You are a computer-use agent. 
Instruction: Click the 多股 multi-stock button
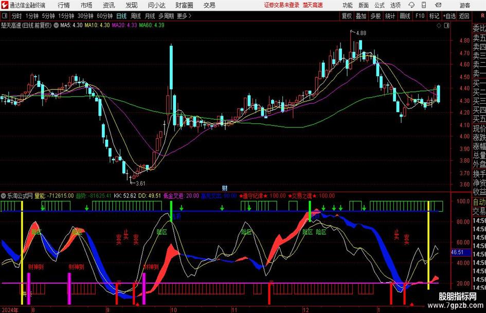[x=375, y=16]
